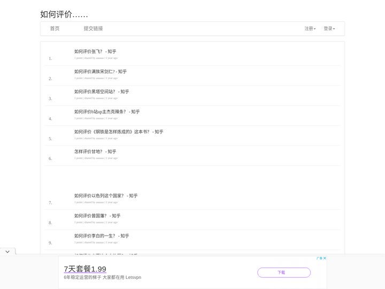Open the 首页 home menu item
Viewport: 385px width, 289px height.
point(55,28)
